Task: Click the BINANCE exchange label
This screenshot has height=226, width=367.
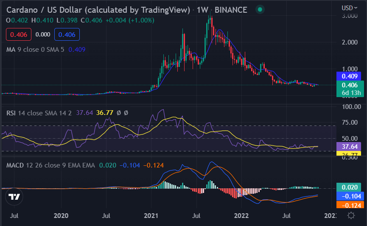Action: (231, 10)
